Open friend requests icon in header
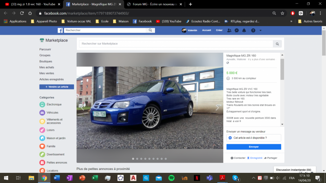The height and width of the screenshot is (183, 326). point(229,30)
